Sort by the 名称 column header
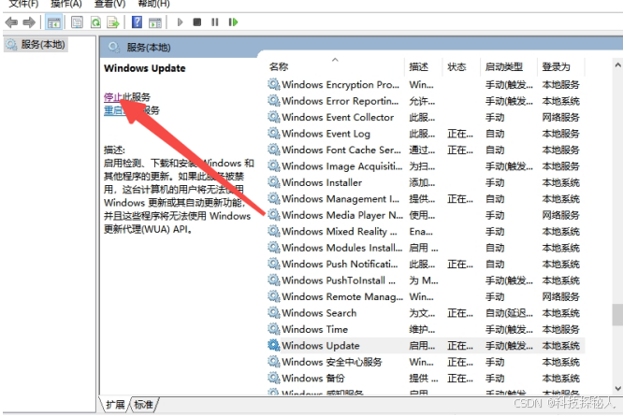The height and width of the screenshot is (416, 623). (279, 66)
